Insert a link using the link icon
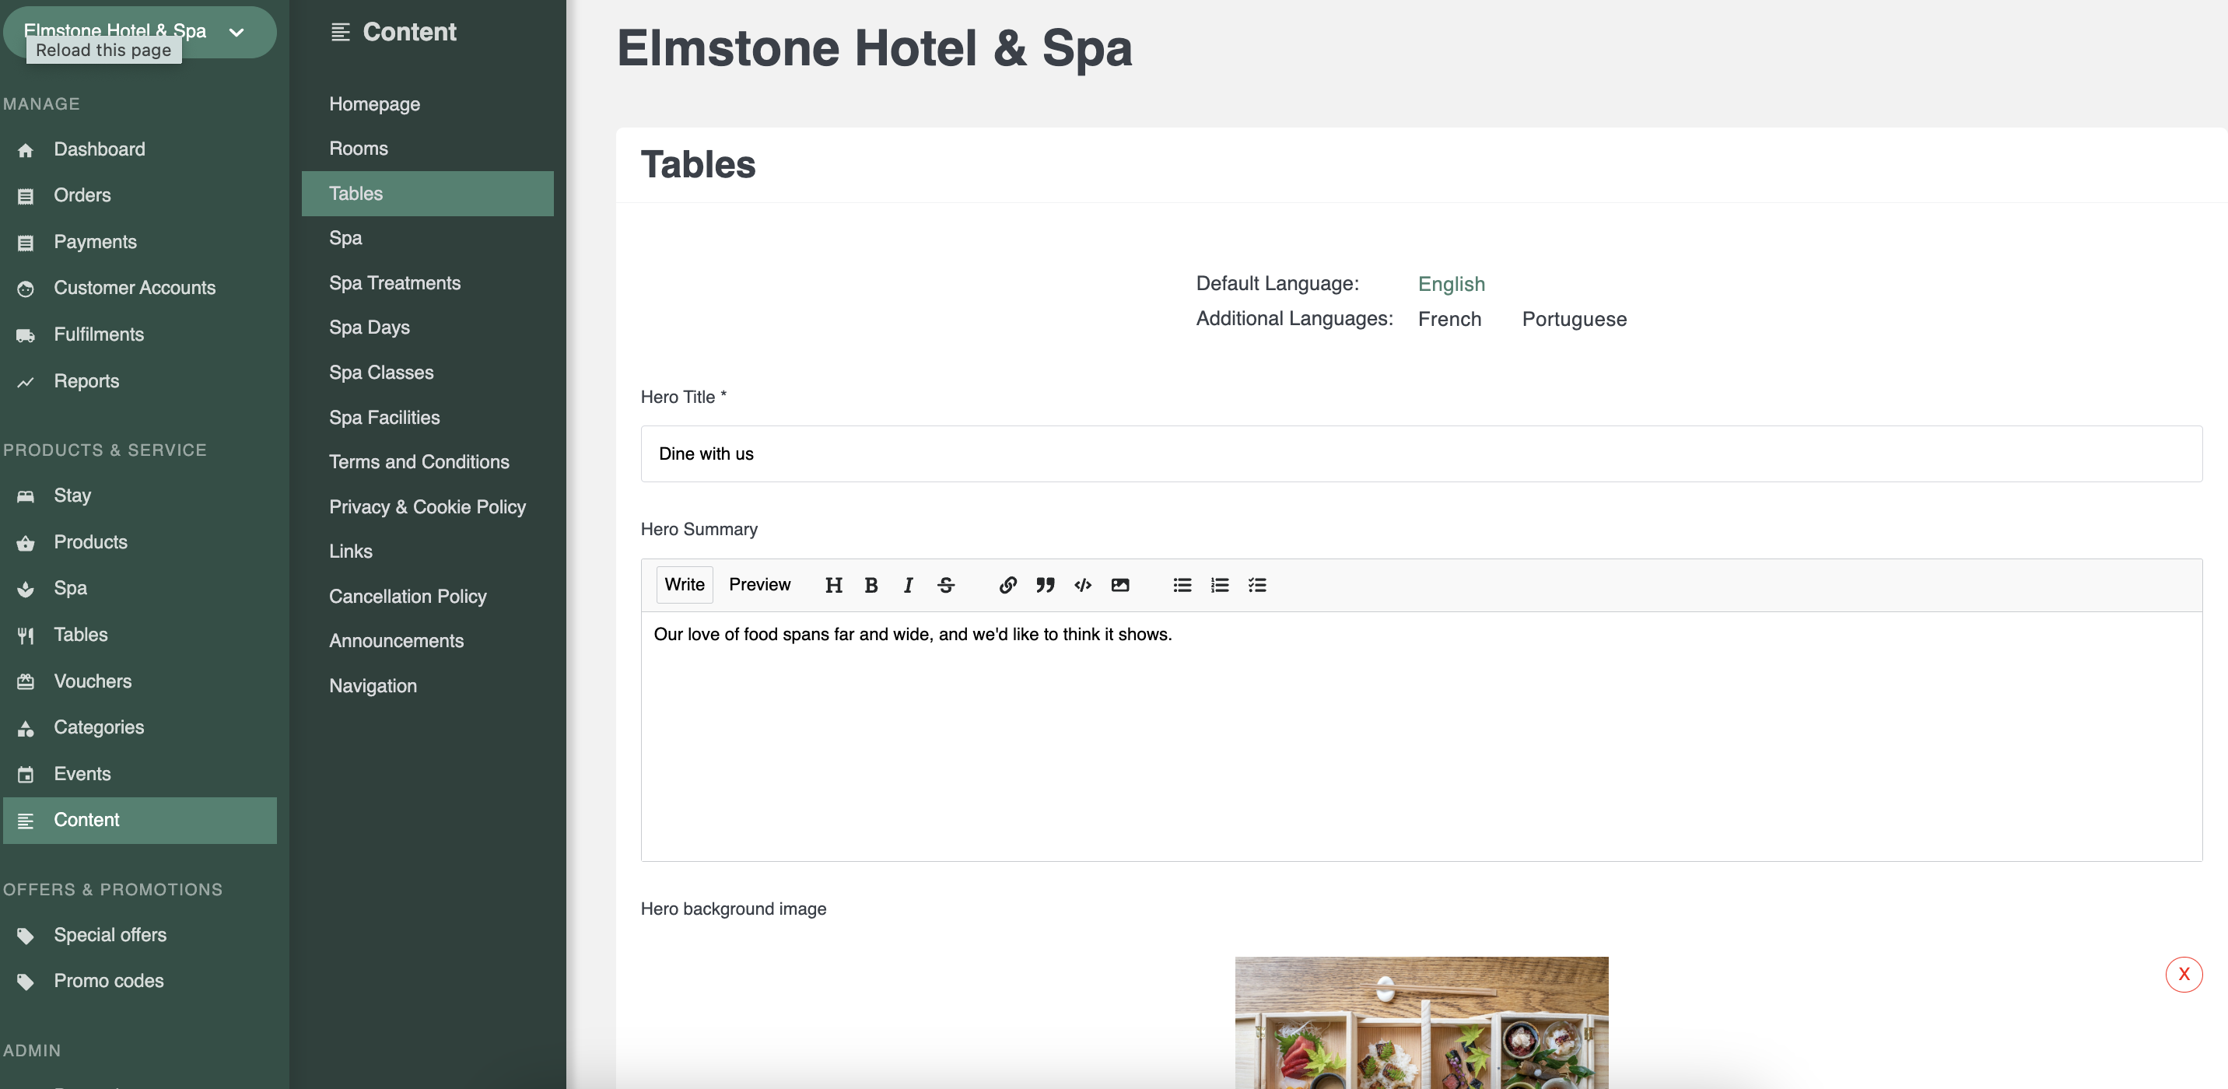2228x1089 pixels. point(1007,586)
